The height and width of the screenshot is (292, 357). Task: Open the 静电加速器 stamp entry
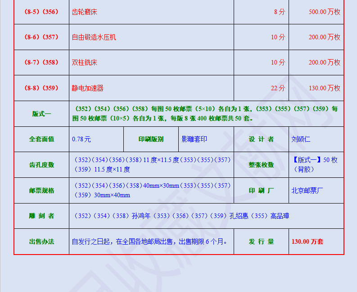coord(87,88)
